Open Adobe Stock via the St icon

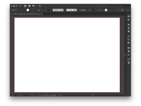(29, 6)
